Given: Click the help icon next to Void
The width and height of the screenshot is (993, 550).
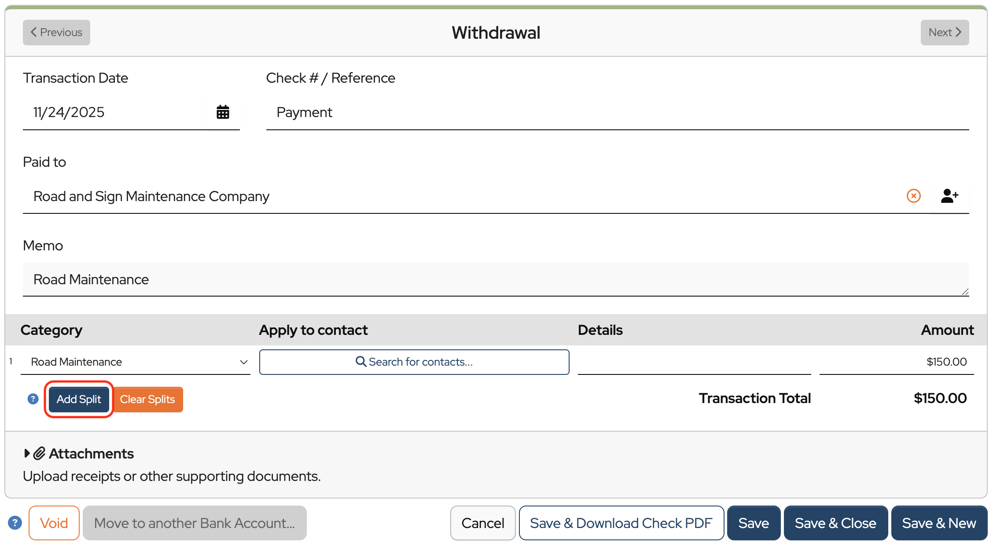Looking at the screenshot, I should pos(15,523).
